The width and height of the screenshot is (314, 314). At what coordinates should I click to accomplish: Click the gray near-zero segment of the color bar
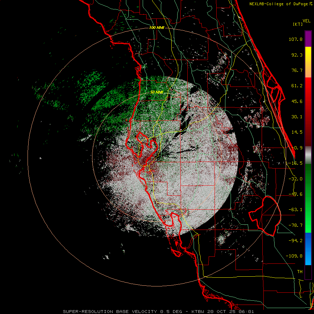point(308,155)
